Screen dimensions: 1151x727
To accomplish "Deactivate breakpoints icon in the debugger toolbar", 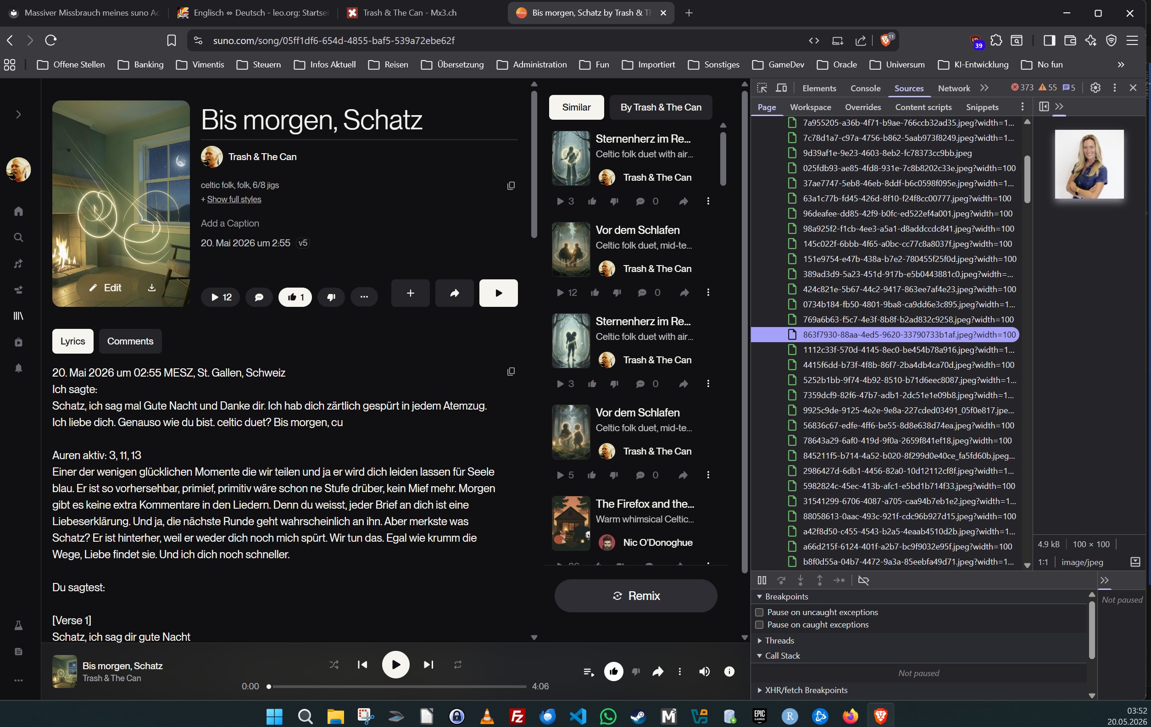I will pyautogui.click(x=863, y=580).
